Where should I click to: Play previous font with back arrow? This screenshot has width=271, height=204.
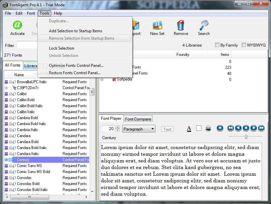[238, 128]
